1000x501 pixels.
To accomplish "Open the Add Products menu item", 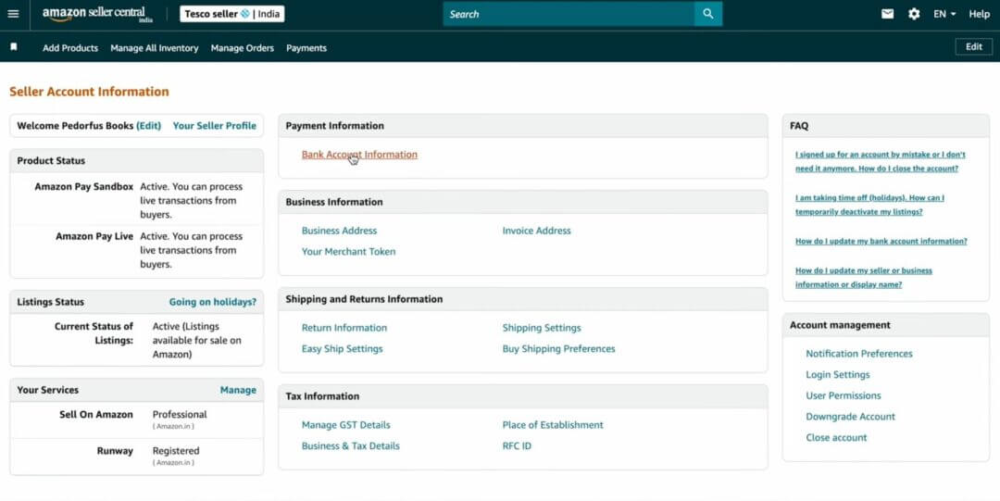I will [x=70, y=48].
